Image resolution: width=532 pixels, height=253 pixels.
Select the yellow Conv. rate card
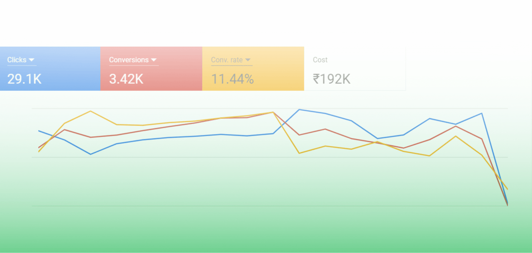(x=253, y=68)
